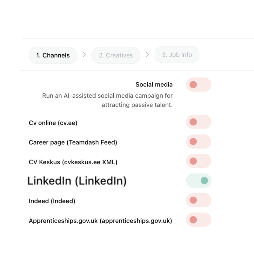The height and width of the screenshot is (268, 254).
Task: Click the Apprenticeships.gov.uk channel label
Action: coord(100,221)
